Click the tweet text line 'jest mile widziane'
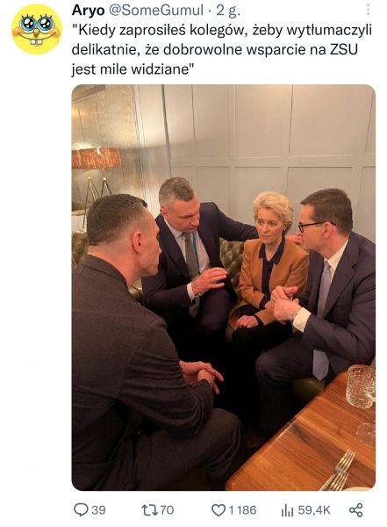 (133, 69)
